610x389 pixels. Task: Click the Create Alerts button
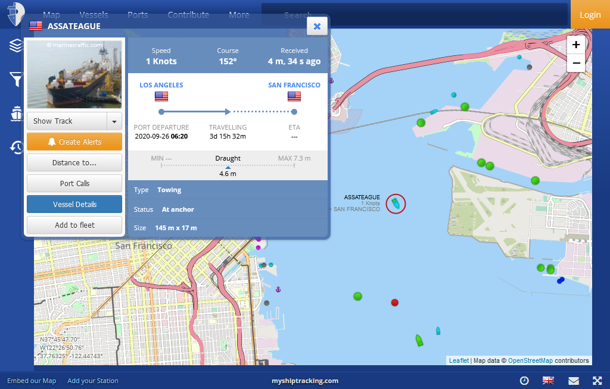[x=74, y=142]
